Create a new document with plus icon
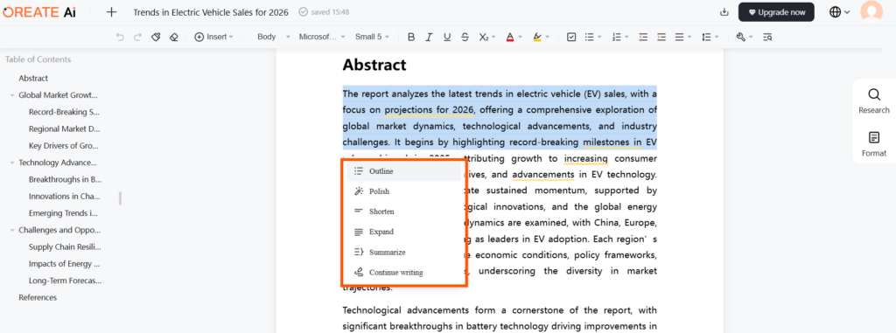 click(x=111, y=12)
